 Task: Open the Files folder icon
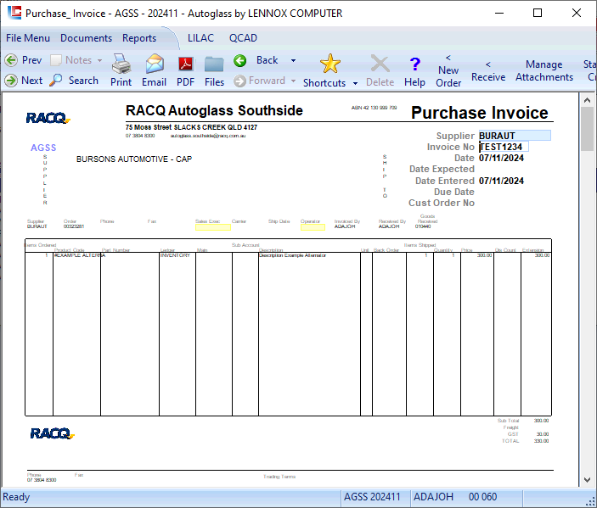click(214, 64)
